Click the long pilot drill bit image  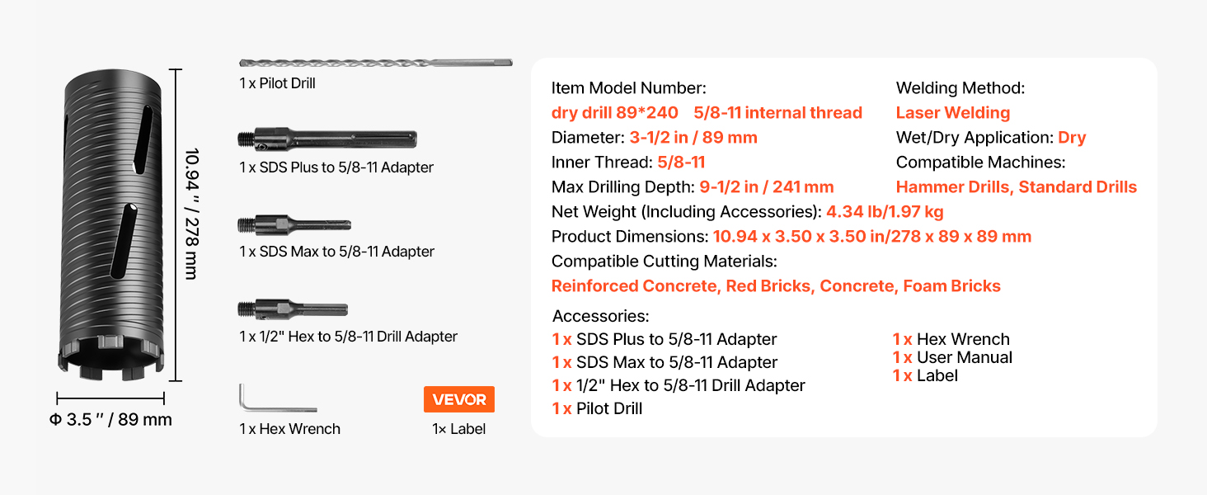coord(375,63)
